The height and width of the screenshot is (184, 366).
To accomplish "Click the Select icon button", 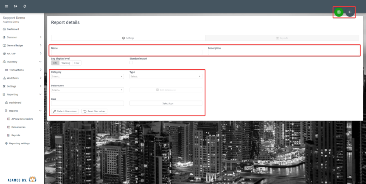I will [166, 103].
